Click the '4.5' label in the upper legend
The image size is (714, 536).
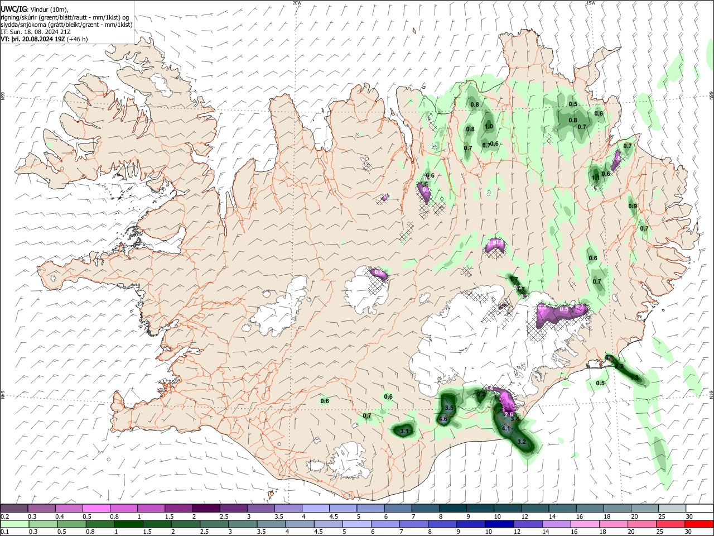pos(334,516)
